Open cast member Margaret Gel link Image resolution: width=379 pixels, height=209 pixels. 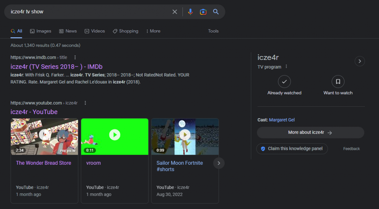click(x=282, y=120)
